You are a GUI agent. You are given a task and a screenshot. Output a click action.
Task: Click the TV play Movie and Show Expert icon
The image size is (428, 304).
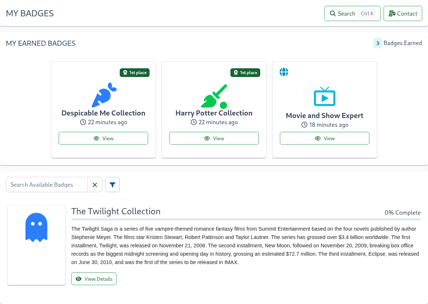[325, 97]
